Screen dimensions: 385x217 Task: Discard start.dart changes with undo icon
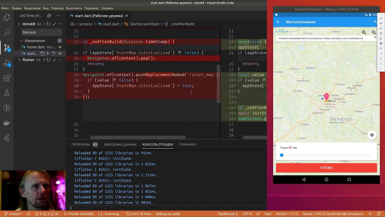click(x=53, y=53)
